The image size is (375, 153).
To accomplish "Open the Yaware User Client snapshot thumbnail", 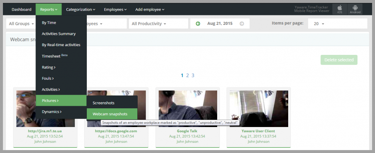I will (259, 109).
